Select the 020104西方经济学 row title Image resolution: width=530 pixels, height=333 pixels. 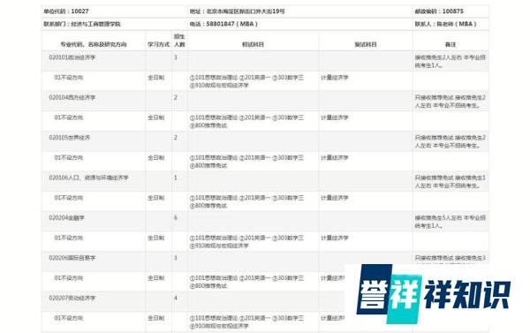[72, 97]
